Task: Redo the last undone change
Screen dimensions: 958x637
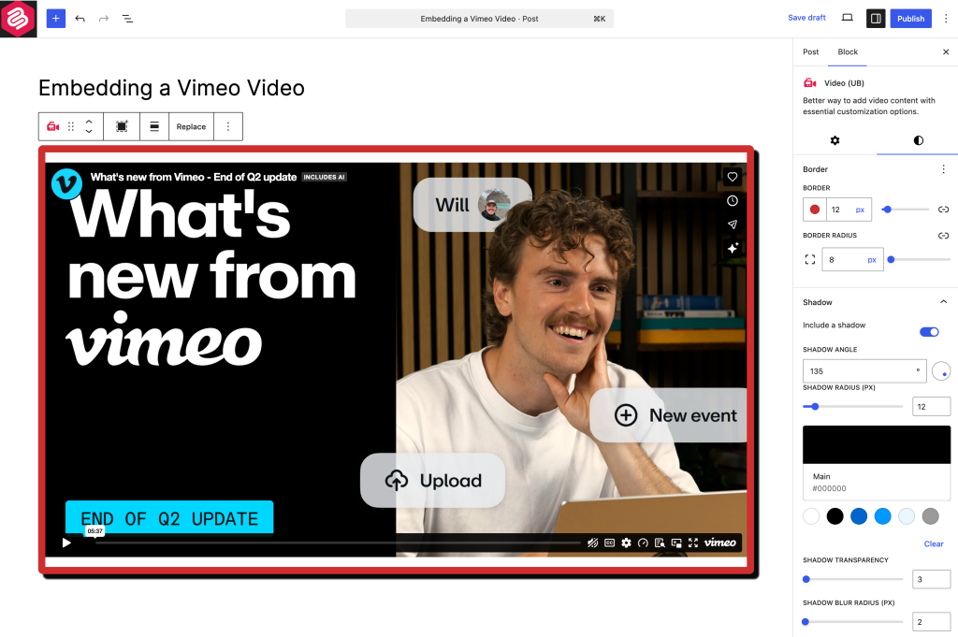Action: click(104, 19)
